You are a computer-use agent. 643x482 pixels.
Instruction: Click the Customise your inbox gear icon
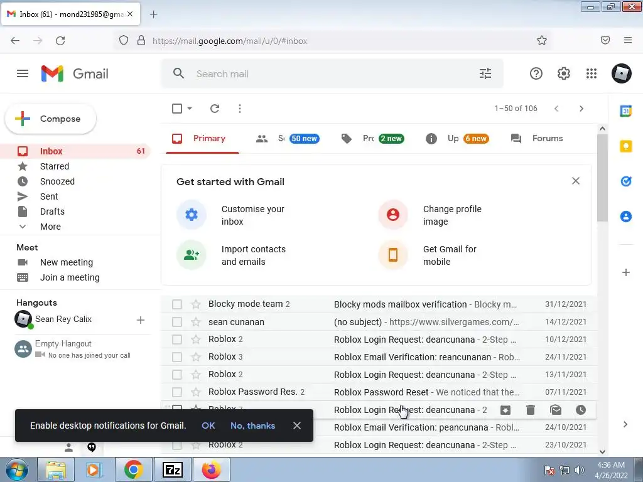tap(192, 215)
